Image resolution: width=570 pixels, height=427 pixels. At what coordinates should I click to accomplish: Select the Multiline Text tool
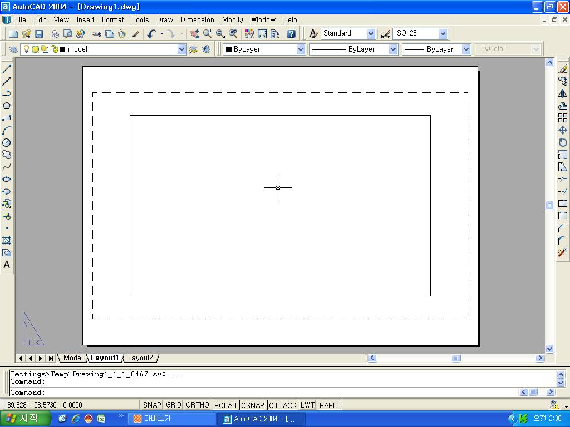pyautogui.click(x=7, y=265)
